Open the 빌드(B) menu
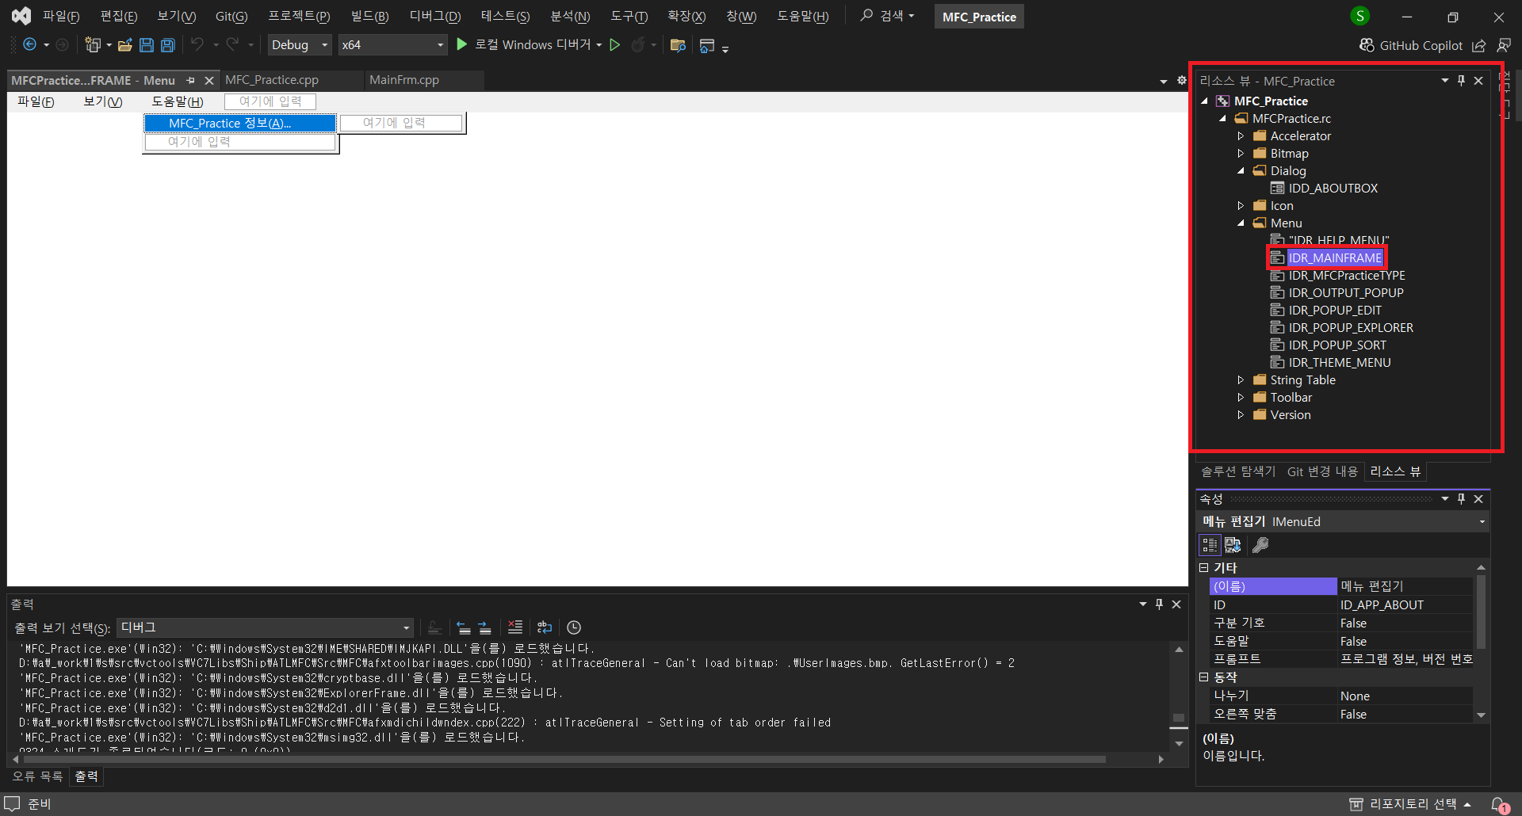The width and height of the screenshot is (1522, 816). pyautogui.click(x=369, y=17)
